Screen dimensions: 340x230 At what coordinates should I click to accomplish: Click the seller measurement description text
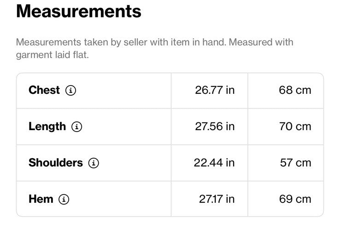pos(155,48)
